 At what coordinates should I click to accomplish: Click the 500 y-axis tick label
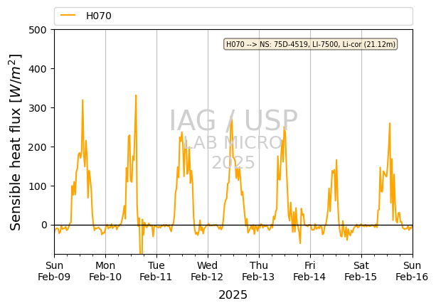pyautogui.click(x=38, y=30)
